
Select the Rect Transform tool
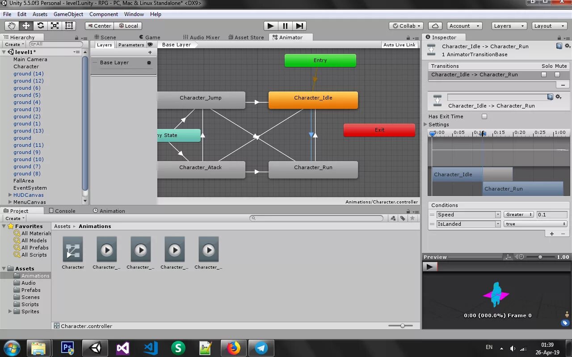(69, 26)
